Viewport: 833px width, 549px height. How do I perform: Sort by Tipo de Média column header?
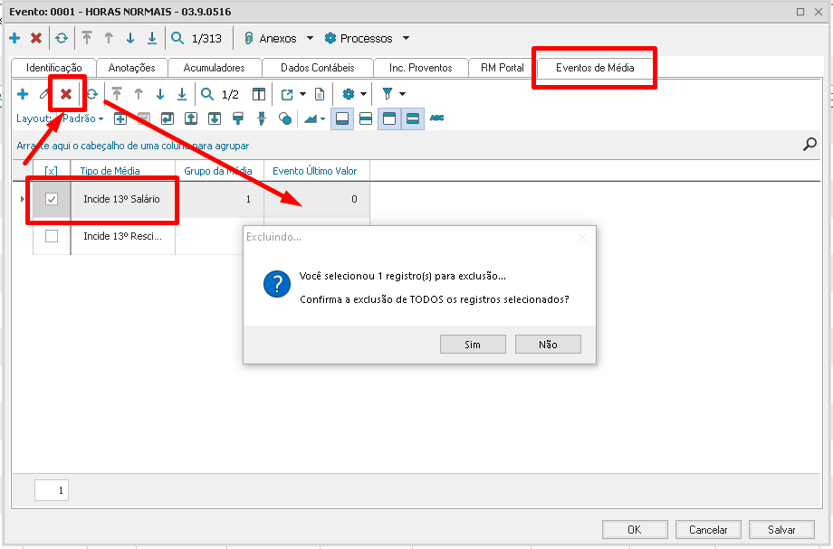click(x=123, y=171)
